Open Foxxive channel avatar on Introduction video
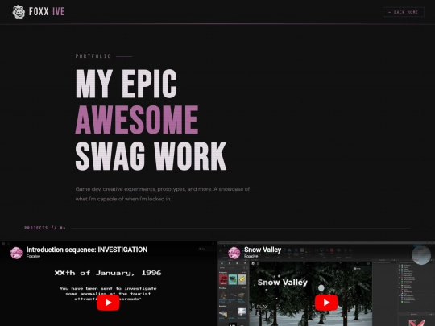The height and width of the screenshot is (326, 435). 16,253
